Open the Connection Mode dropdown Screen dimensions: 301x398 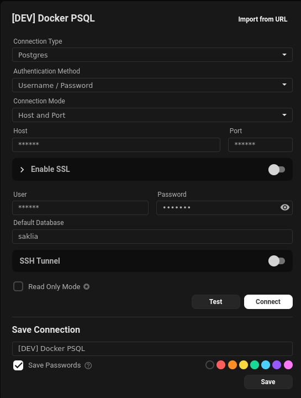152,115
